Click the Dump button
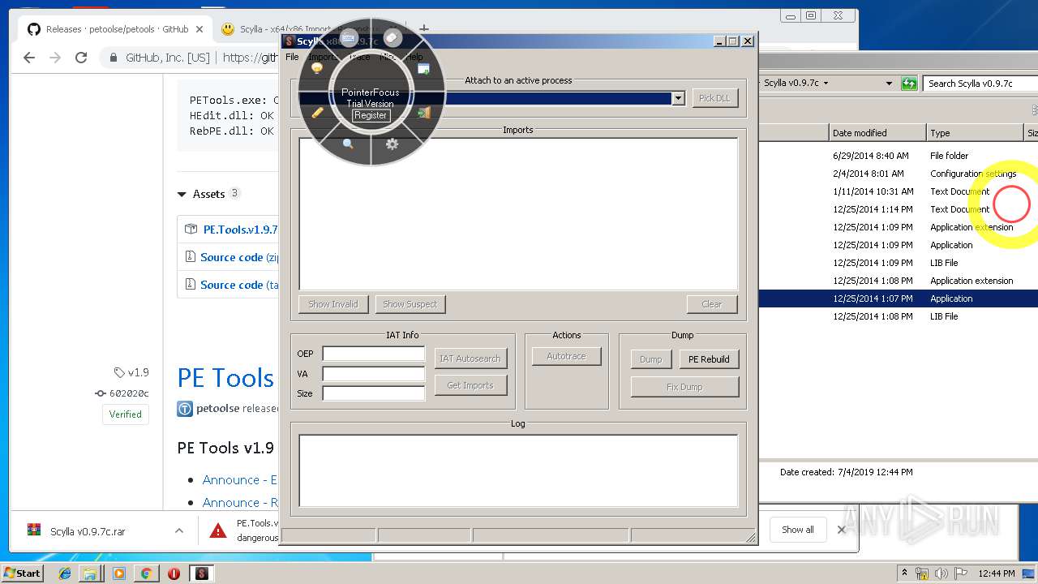 tap(651, 359)
